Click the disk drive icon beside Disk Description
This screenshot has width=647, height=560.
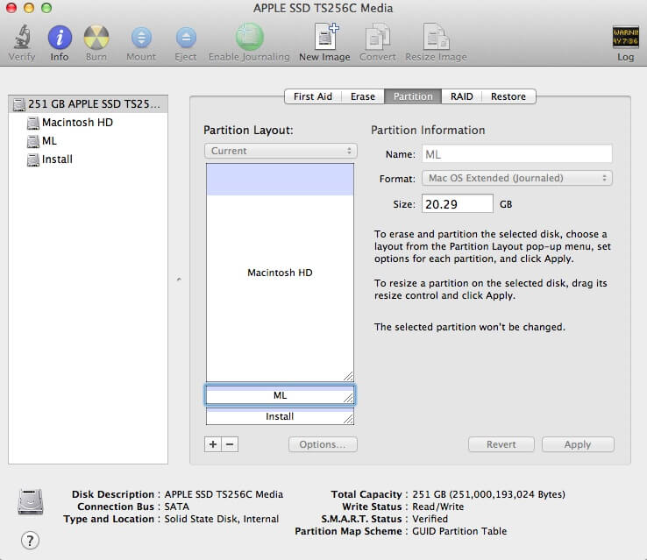31,501
